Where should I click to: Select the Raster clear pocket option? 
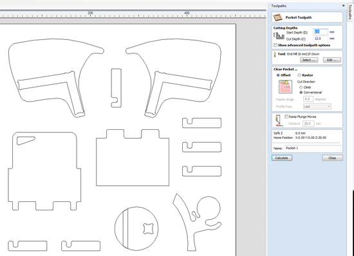299,75
